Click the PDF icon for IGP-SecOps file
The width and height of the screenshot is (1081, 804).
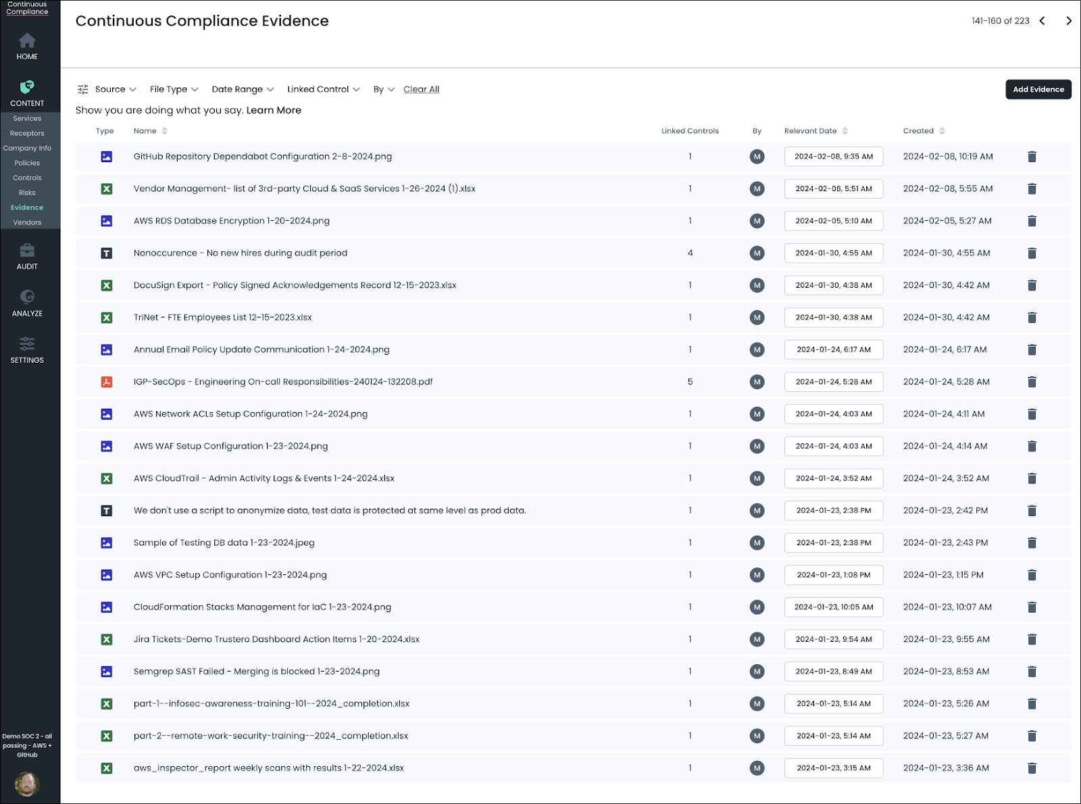pos(107,382)
